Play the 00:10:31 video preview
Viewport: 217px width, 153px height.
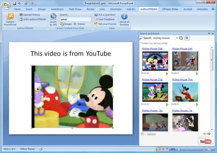167,105
